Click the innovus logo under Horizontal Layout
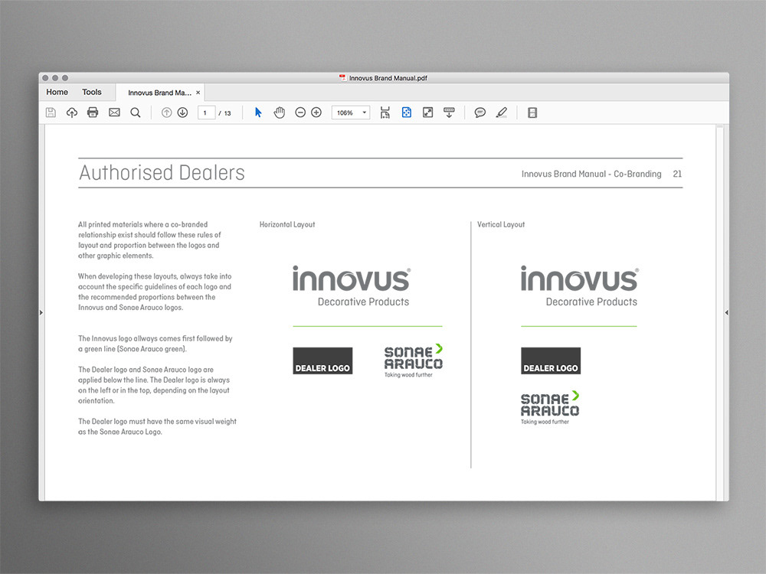The width and height of the screenshot is (766, 574). click(x=352, y=286)
